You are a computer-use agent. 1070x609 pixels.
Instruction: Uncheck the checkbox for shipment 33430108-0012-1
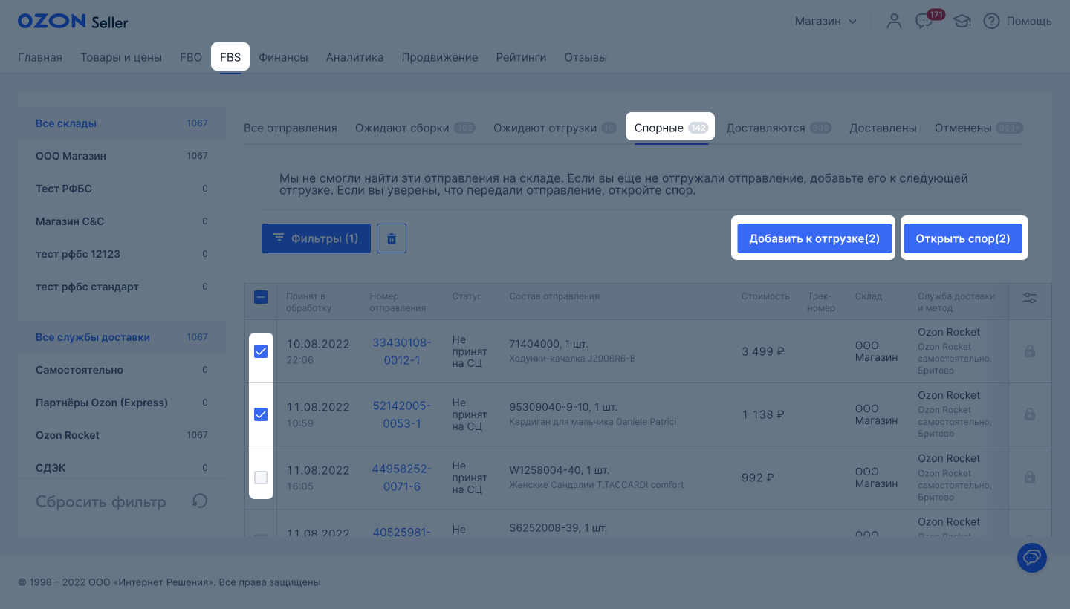coord(261,351)
